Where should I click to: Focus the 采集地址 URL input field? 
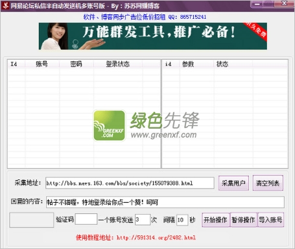point(130,183)
